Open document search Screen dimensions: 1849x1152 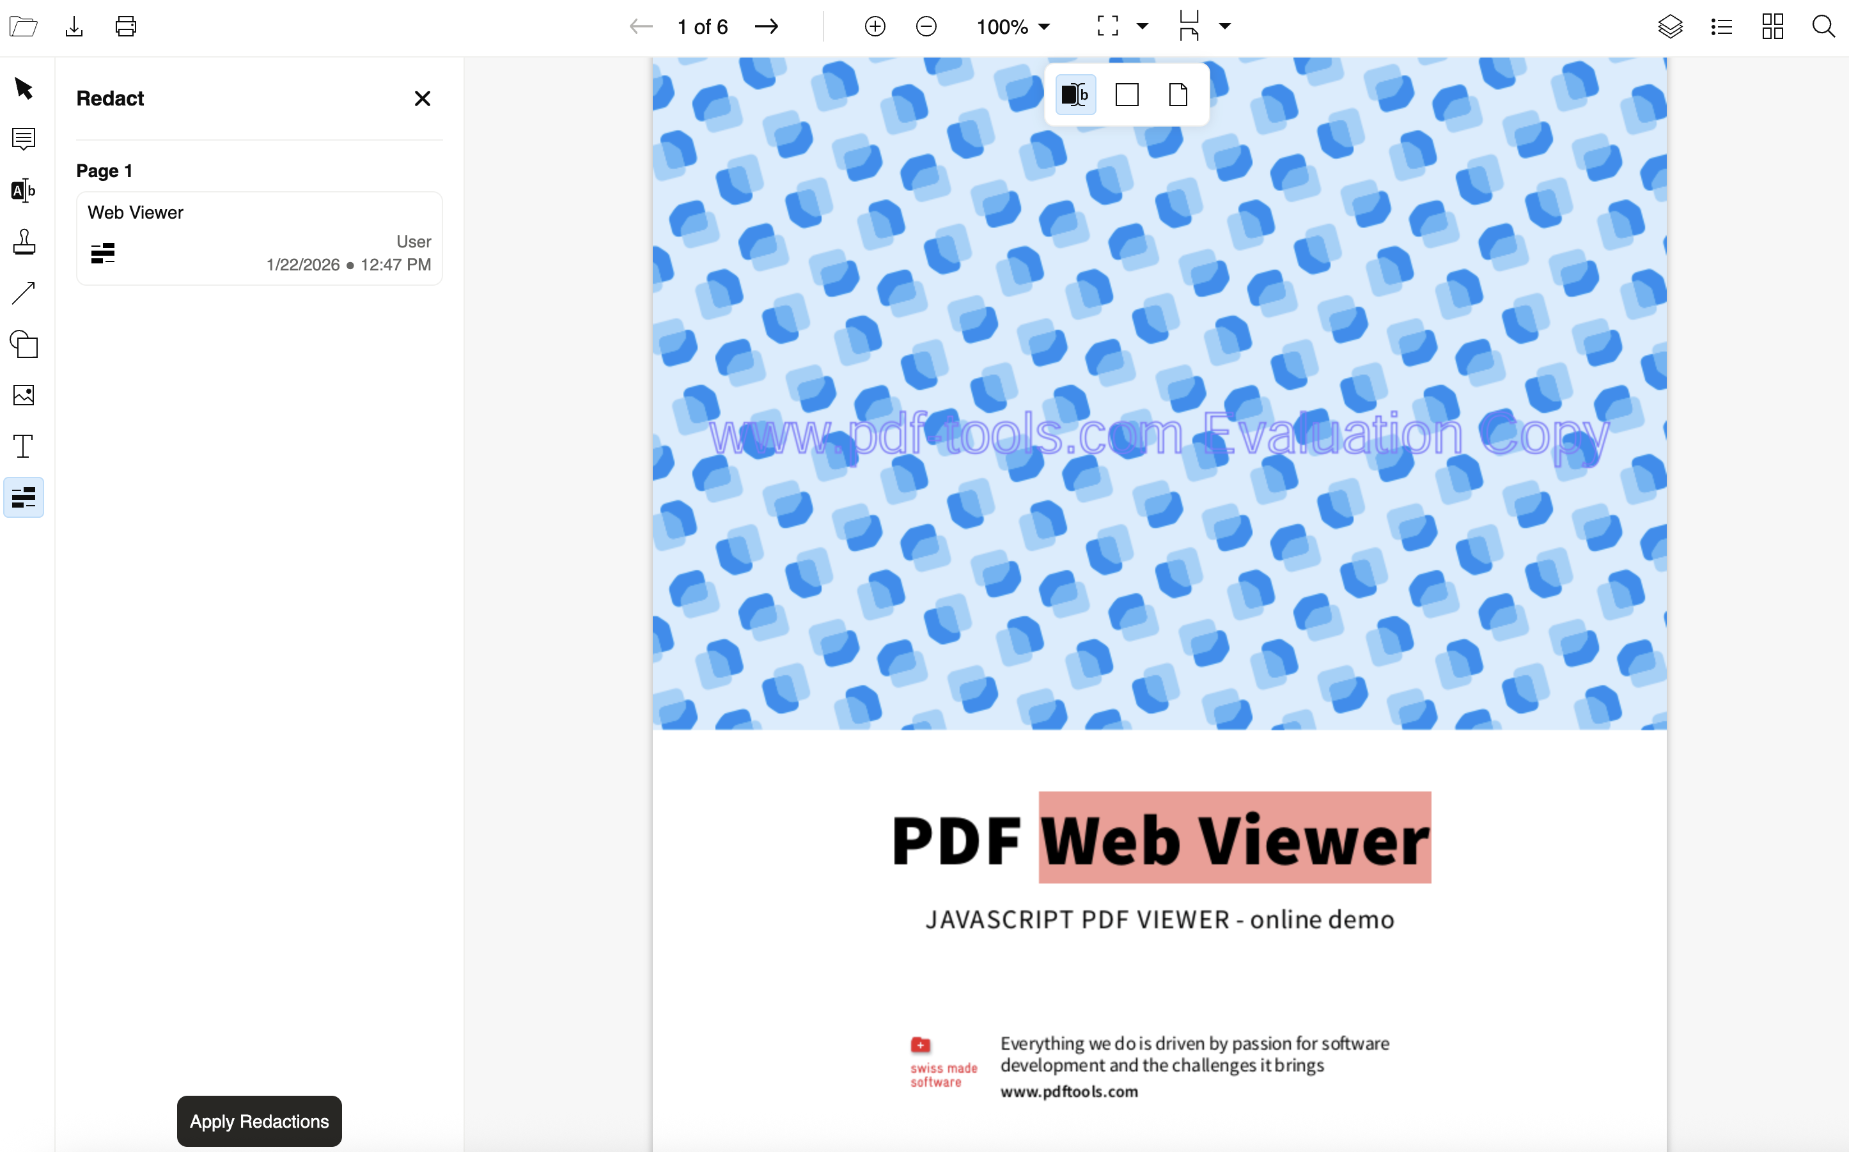click(1823, 26)
